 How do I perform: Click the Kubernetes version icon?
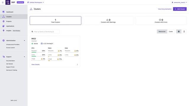coord(42,44)
